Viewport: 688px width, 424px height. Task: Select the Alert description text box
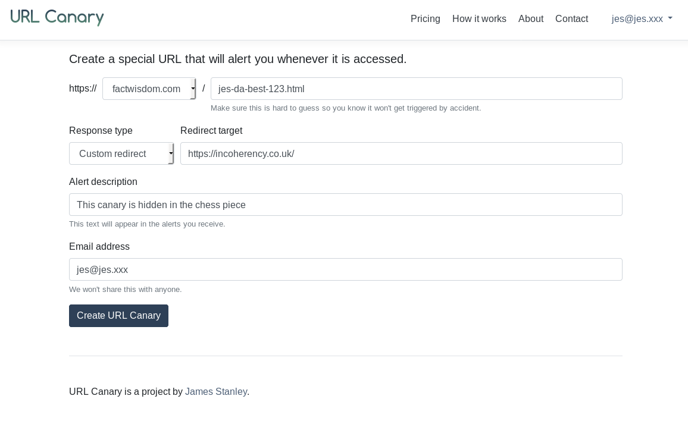345,205
